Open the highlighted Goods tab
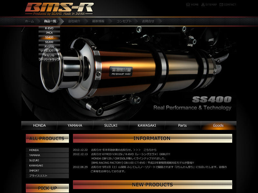The height and width of the screenshot is (193, 258). 218,125
